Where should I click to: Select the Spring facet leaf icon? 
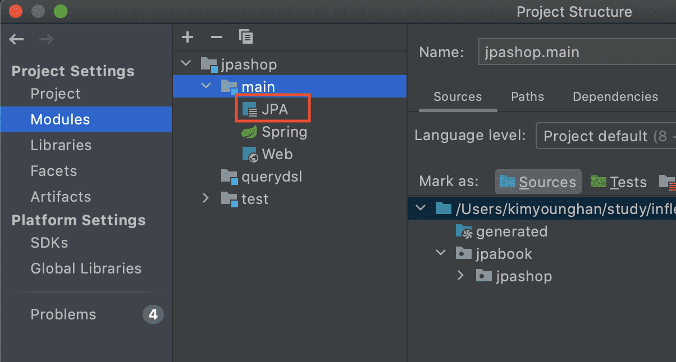(250, 132)
